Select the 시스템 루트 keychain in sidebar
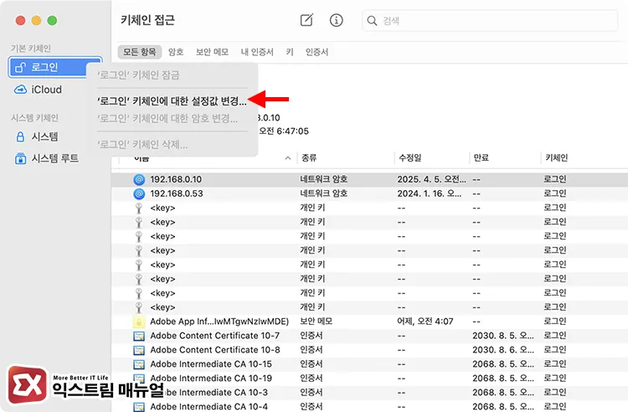 pos(55,158)
